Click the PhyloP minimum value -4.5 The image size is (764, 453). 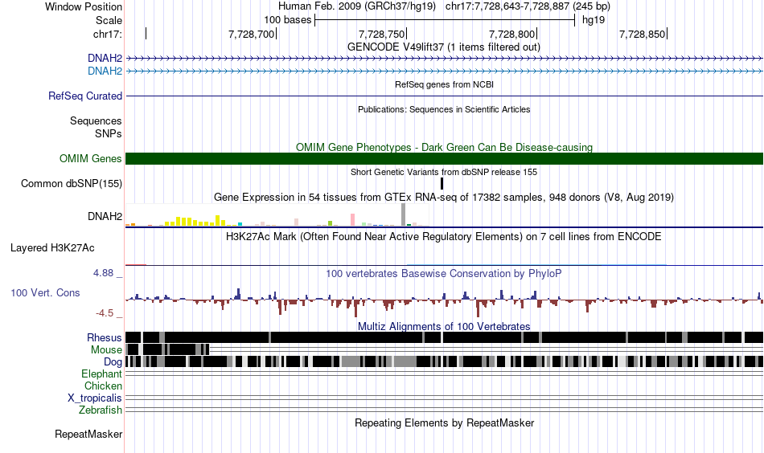tap(105, 313)
